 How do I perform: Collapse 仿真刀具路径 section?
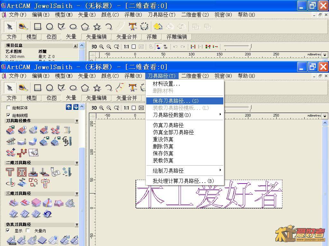coord(77,225)
